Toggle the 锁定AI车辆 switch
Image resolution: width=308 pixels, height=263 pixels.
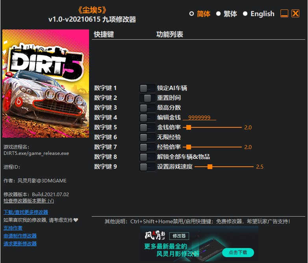pos(147,88)
